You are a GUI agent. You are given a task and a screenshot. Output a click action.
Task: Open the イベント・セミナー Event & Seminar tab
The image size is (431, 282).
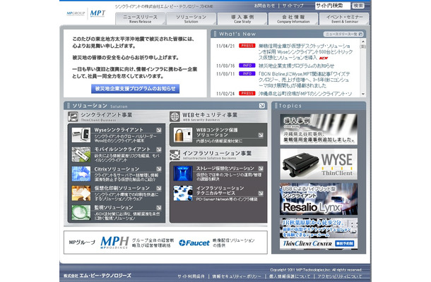click(344, 18)
